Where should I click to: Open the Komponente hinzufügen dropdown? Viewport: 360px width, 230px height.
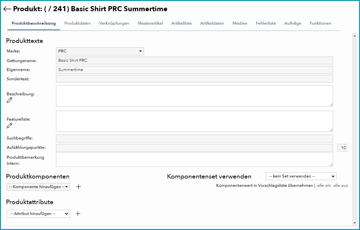pos(38,187)
